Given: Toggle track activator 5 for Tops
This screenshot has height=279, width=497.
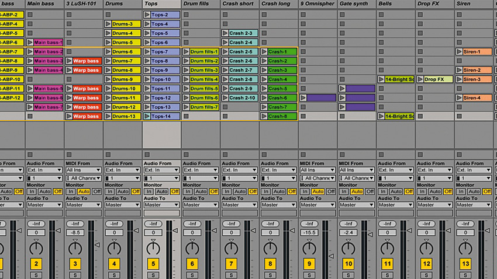Looking at the screenshot, I should point(153,263).
